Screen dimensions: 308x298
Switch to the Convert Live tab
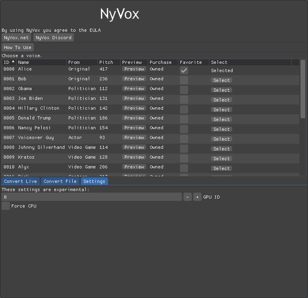[x=20, y=181]
